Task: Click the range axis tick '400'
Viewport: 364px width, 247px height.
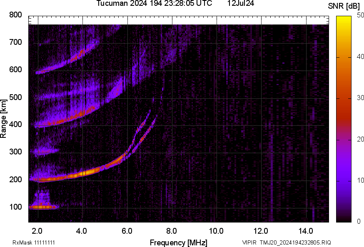Action: (x=15, y=125)
